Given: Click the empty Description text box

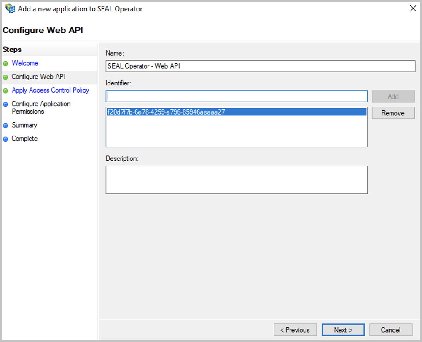Looking at the screenshot, I should coord(236,179).
